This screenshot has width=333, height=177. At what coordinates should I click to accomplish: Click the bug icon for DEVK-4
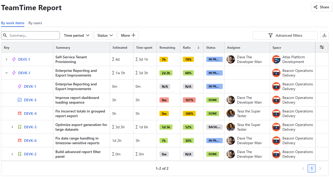[20, 113]
